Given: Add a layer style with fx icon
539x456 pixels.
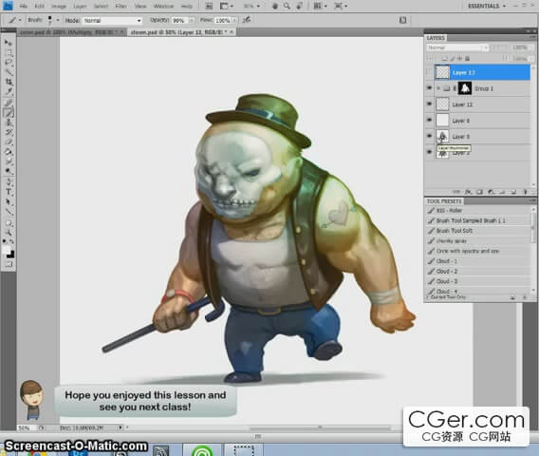Looking at the screenshot, I should point(468,192).
